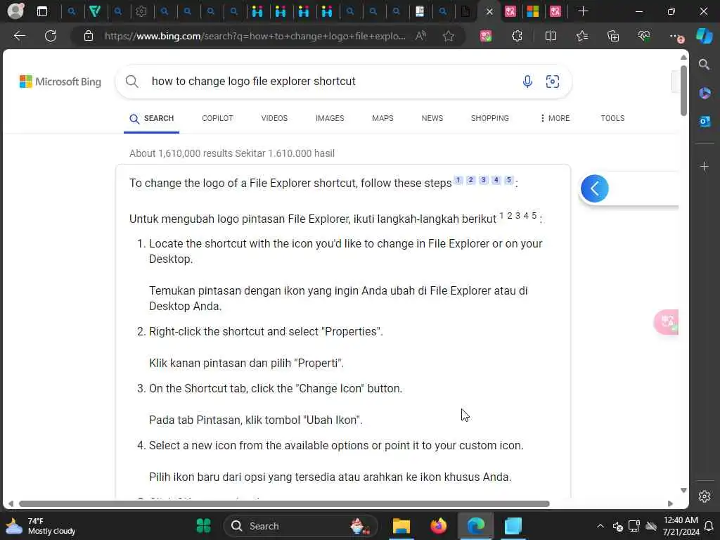Image resolution: width=720 pixels, height=540 pixels.
Task: Open File Explorer from taskbar
Action: pyautogui.click(x=401, y=526)
